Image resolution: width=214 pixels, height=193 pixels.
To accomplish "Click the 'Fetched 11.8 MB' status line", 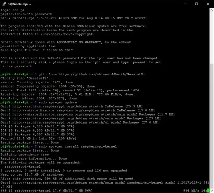I will (x=38, y=138).
